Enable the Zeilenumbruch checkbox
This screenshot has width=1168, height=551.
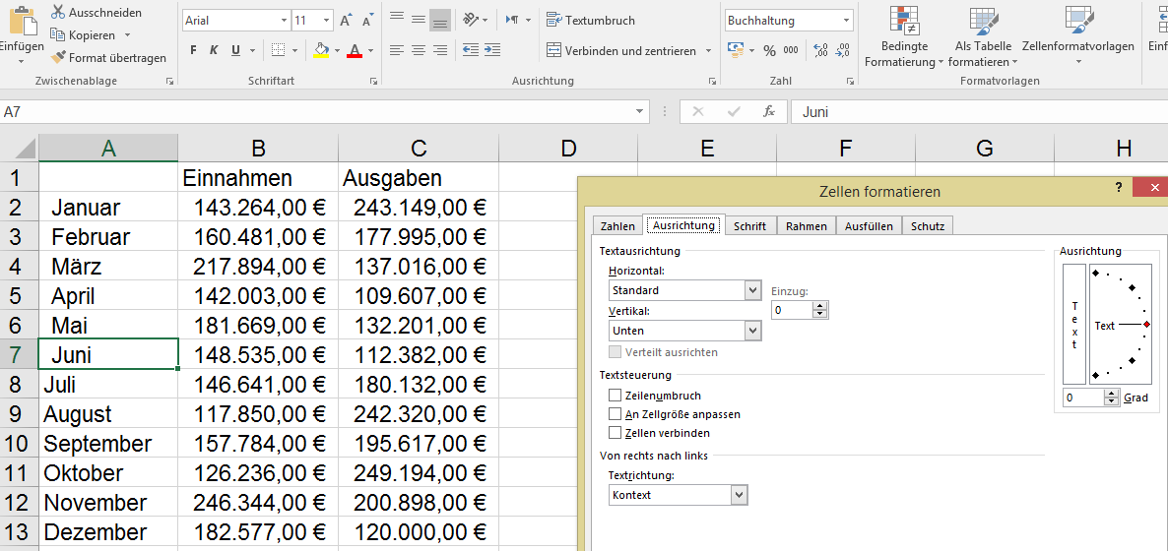click(616, 396)
